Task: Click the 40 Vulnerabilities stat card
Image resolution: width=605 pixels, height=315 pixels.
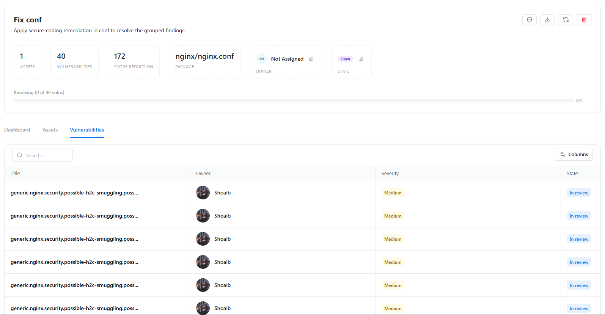Action: [x=74, y=62]
